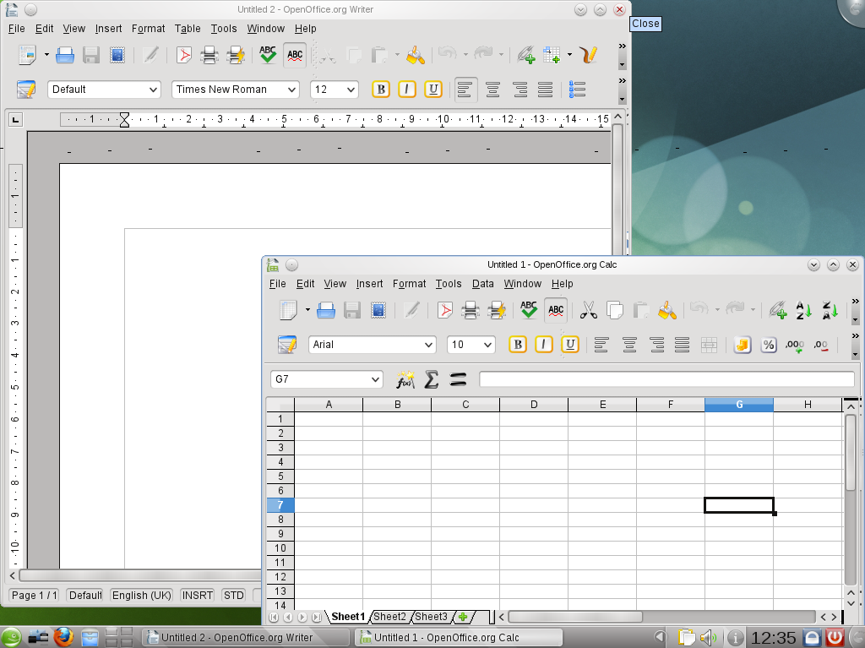Click Untitled 2 Writer taskbar button

tap(246, 638)
